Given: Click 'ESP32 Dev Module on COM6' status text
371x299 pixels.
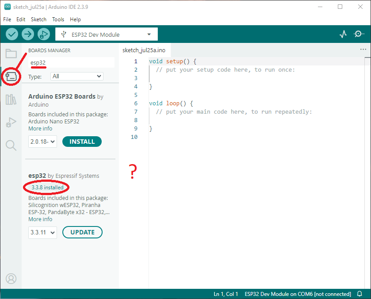Looking at the screenshot, I should click(298, 294).
